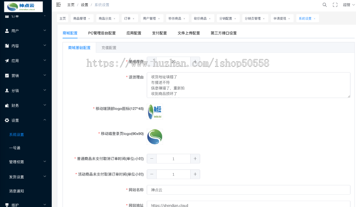Click the 维护 icon at sidebar bottom
The height and width of the screenshot is (207, 356).
(x=7, y=205)
